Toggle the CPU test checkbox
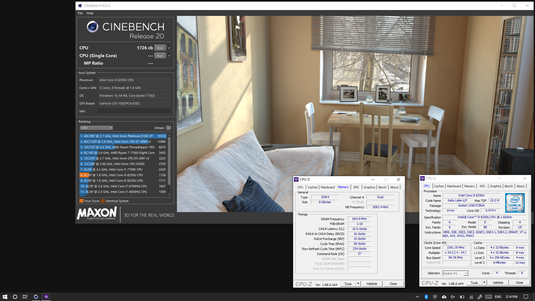The height and width of the screenshot is (301, 535). pyautogui.click(x=169, y=48)
